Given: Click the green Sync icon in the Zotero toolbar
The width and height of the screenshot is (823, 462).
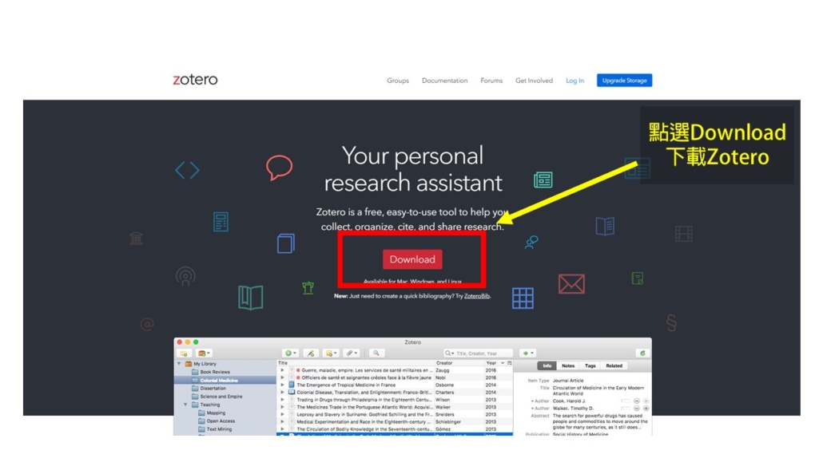Looking at the screenshot, I should coord(642,353).
